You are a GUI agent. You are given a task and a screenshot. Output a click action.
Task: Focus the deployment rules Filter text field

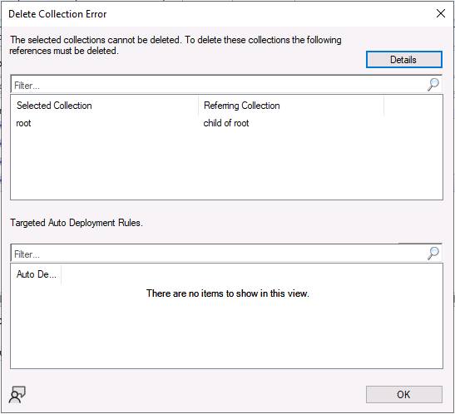pos(219,254)
